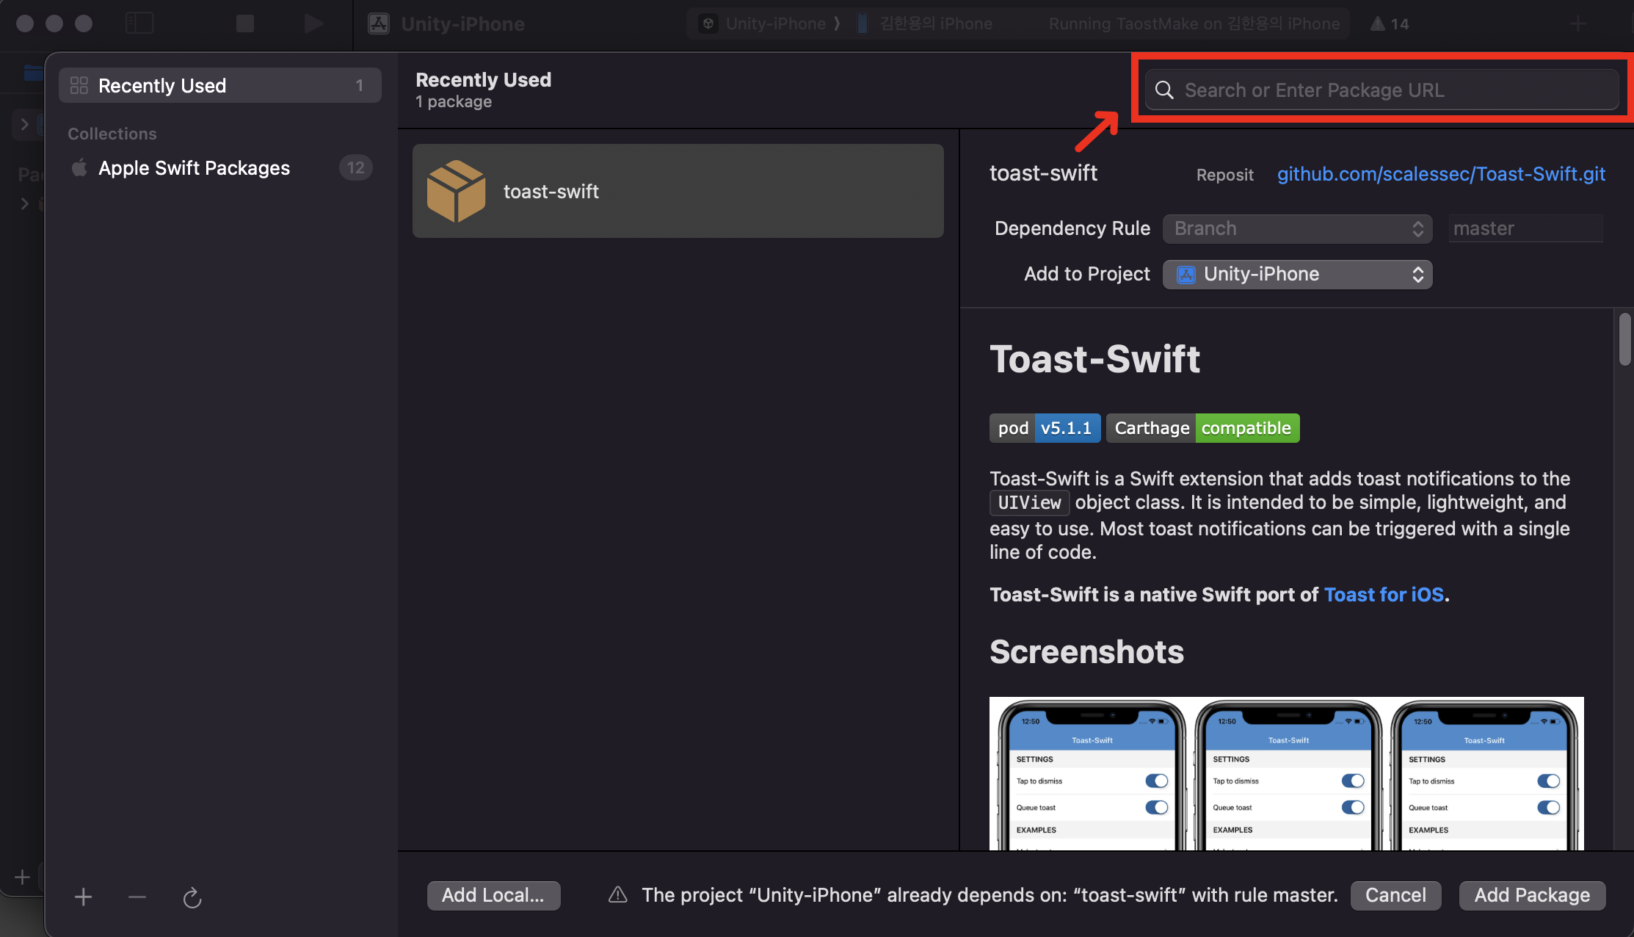Click the stop button in Xcode toolbar
The image size is (1634, 937).
click(x=245, y=23)
